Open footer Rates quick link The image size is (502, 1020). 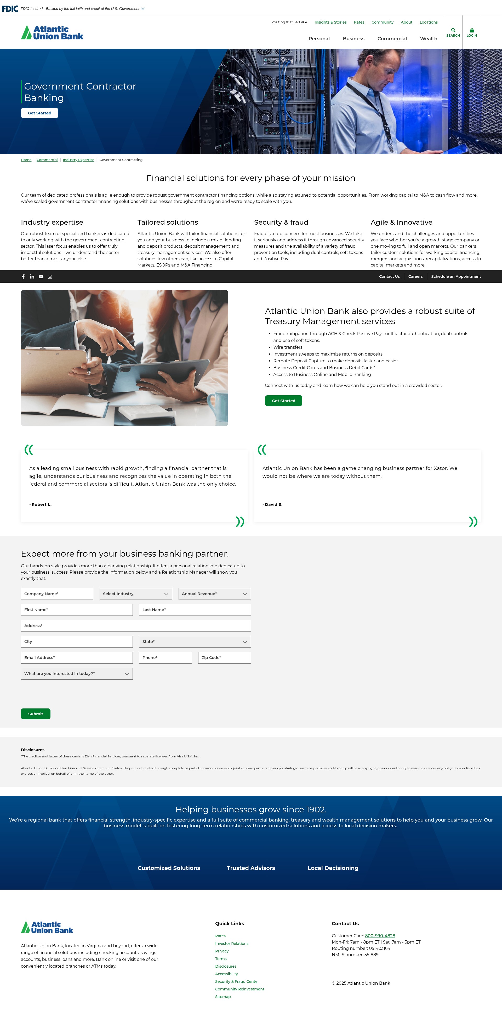pos(220,936)
